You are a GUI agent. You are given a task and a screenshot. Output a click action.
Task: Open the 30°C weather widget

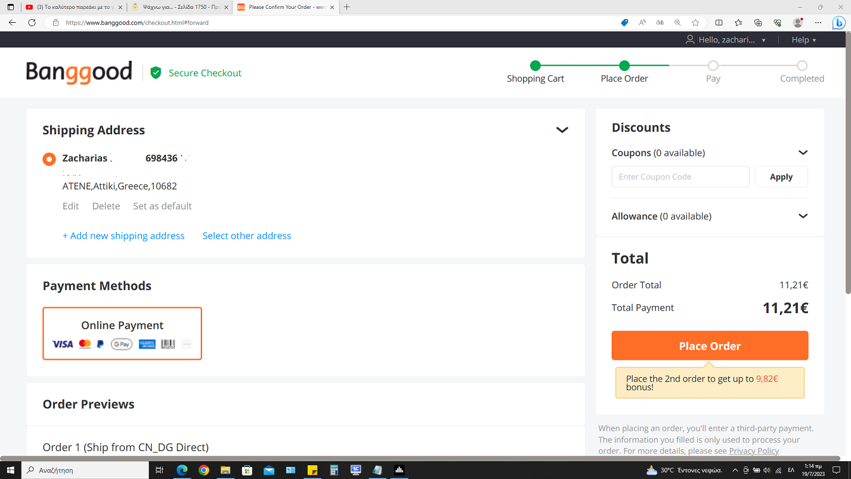(684, 470)
